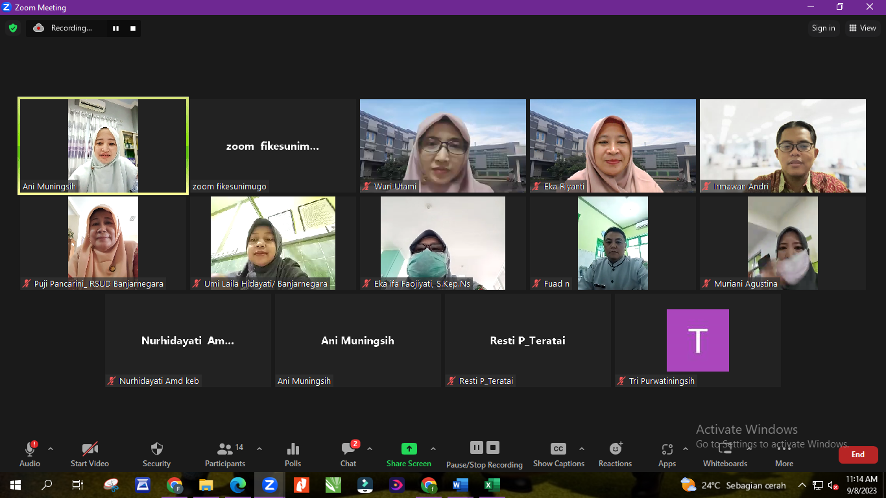Viewport: 886px width, 498px height.
Task: Open Participants panel icon
Action: [x=225, y=449]
